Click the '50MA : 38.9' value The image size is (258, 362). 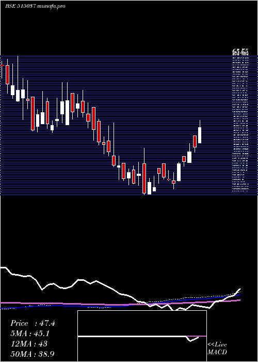tap(33, 354)
